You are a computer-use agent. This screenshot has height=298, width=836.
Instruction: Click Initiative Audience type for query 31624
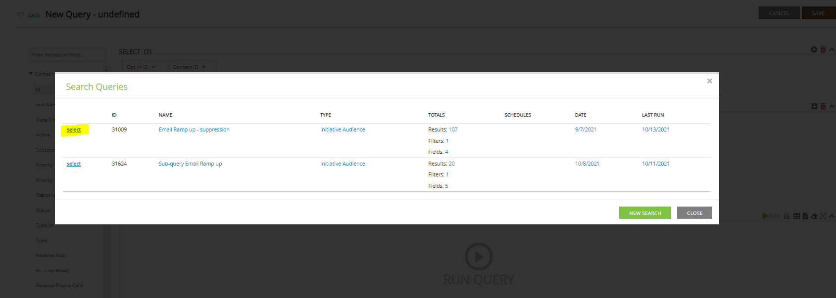(343, 164)
